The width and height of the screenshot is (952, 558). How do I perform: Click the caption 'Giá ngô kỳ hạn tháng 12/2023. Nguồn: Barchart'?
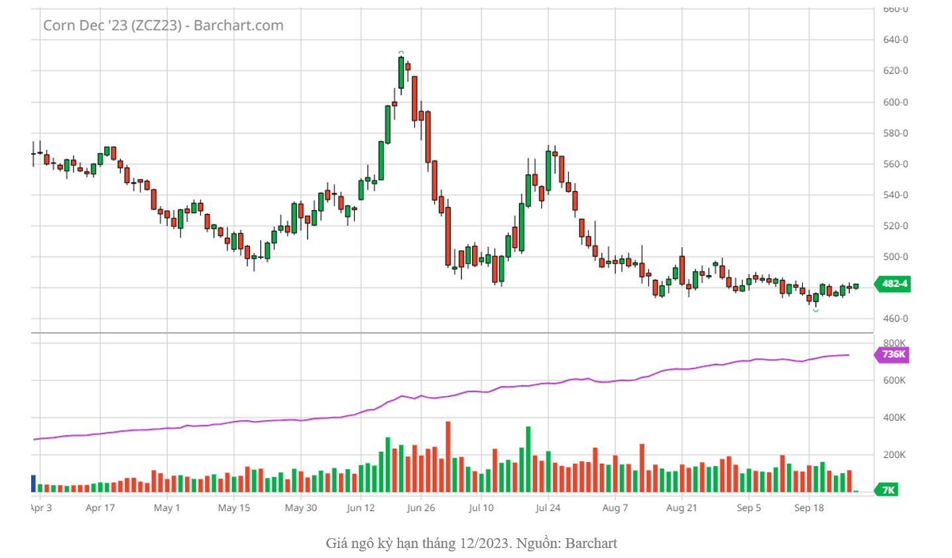471,543
